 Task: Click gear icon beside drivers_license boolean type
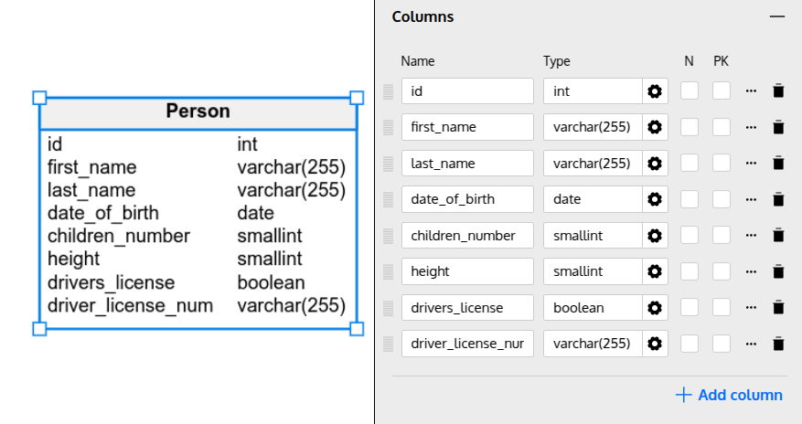pyautogui.click(x=655, y=308)
